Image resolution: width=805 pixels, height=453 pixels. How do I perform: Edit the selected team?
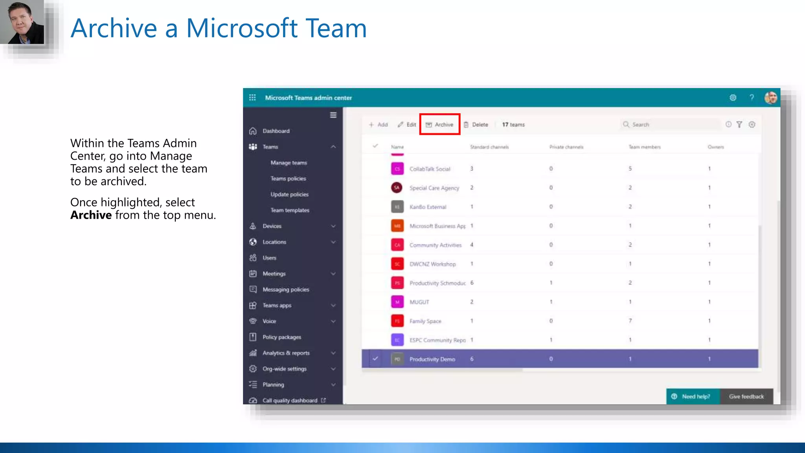[x=406, y=125]
